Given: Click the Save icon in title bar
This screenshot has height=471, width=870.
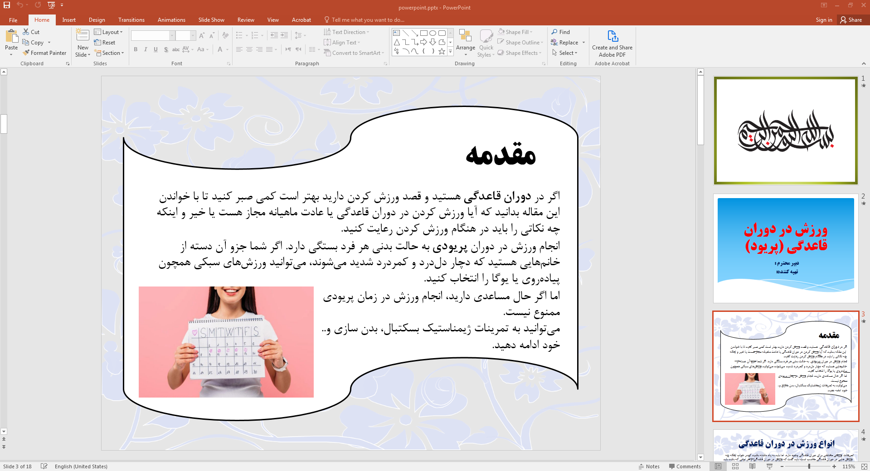Looking at the screenshot, I should click(x=7, y=5).
